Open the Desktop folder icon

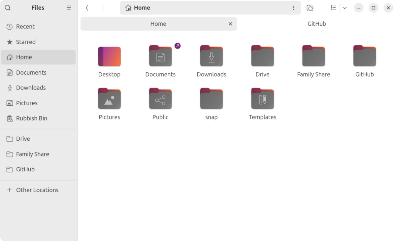click(109, 56)
